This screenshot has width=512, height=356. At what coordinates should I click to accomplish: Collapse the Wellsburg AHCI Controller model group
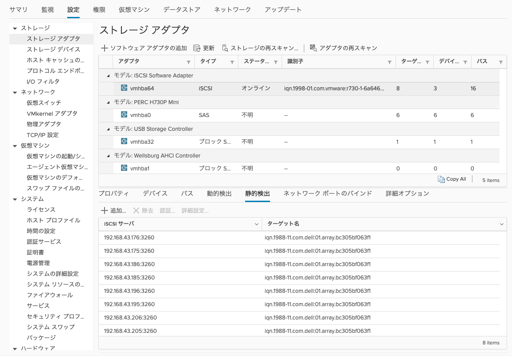[x=108, y=156]
